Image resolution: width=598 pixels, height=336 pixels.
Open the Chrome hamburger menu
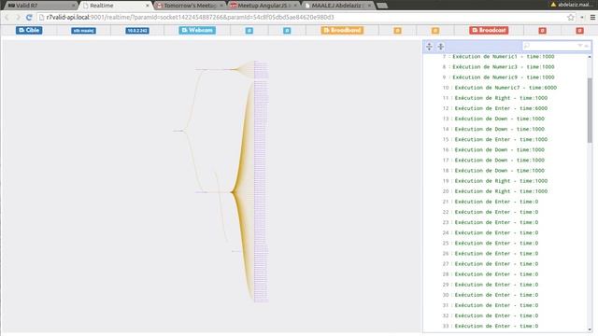click(x=592, y=17)
